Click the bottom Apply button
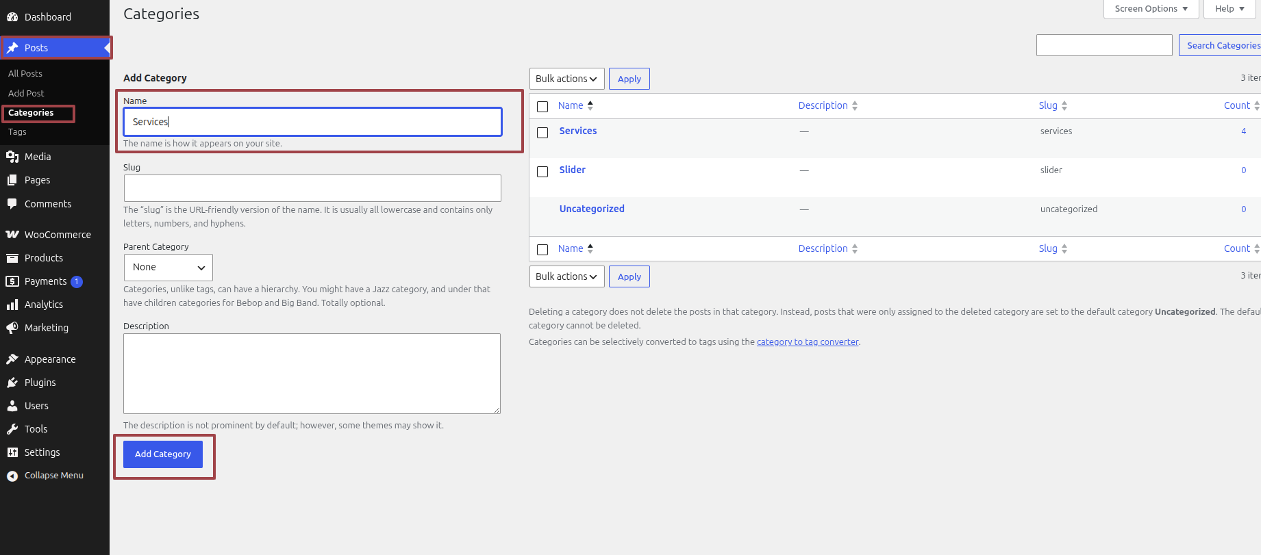This screenshot has height=555, width=1261. point(629,276)
